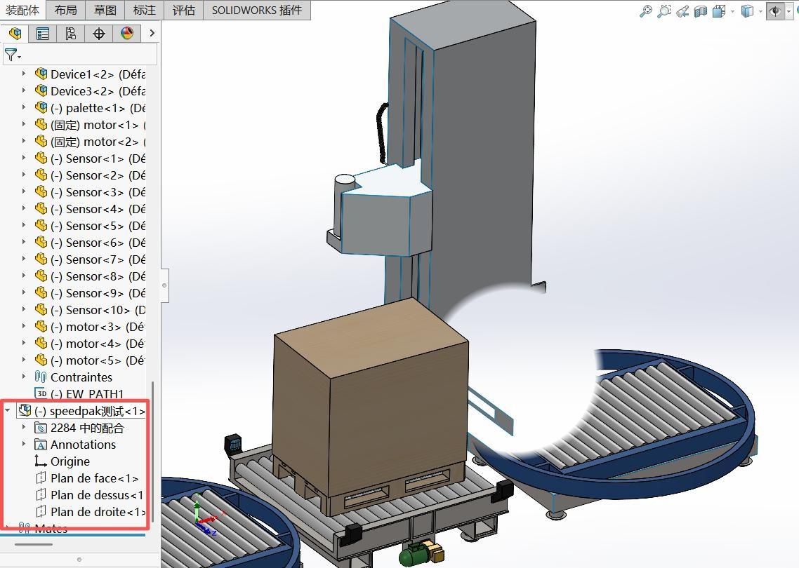This screenshot has height=568, width=799.
Task: Click Zoom to Fit magnifier icon
Action: click(x=646, y=11)
